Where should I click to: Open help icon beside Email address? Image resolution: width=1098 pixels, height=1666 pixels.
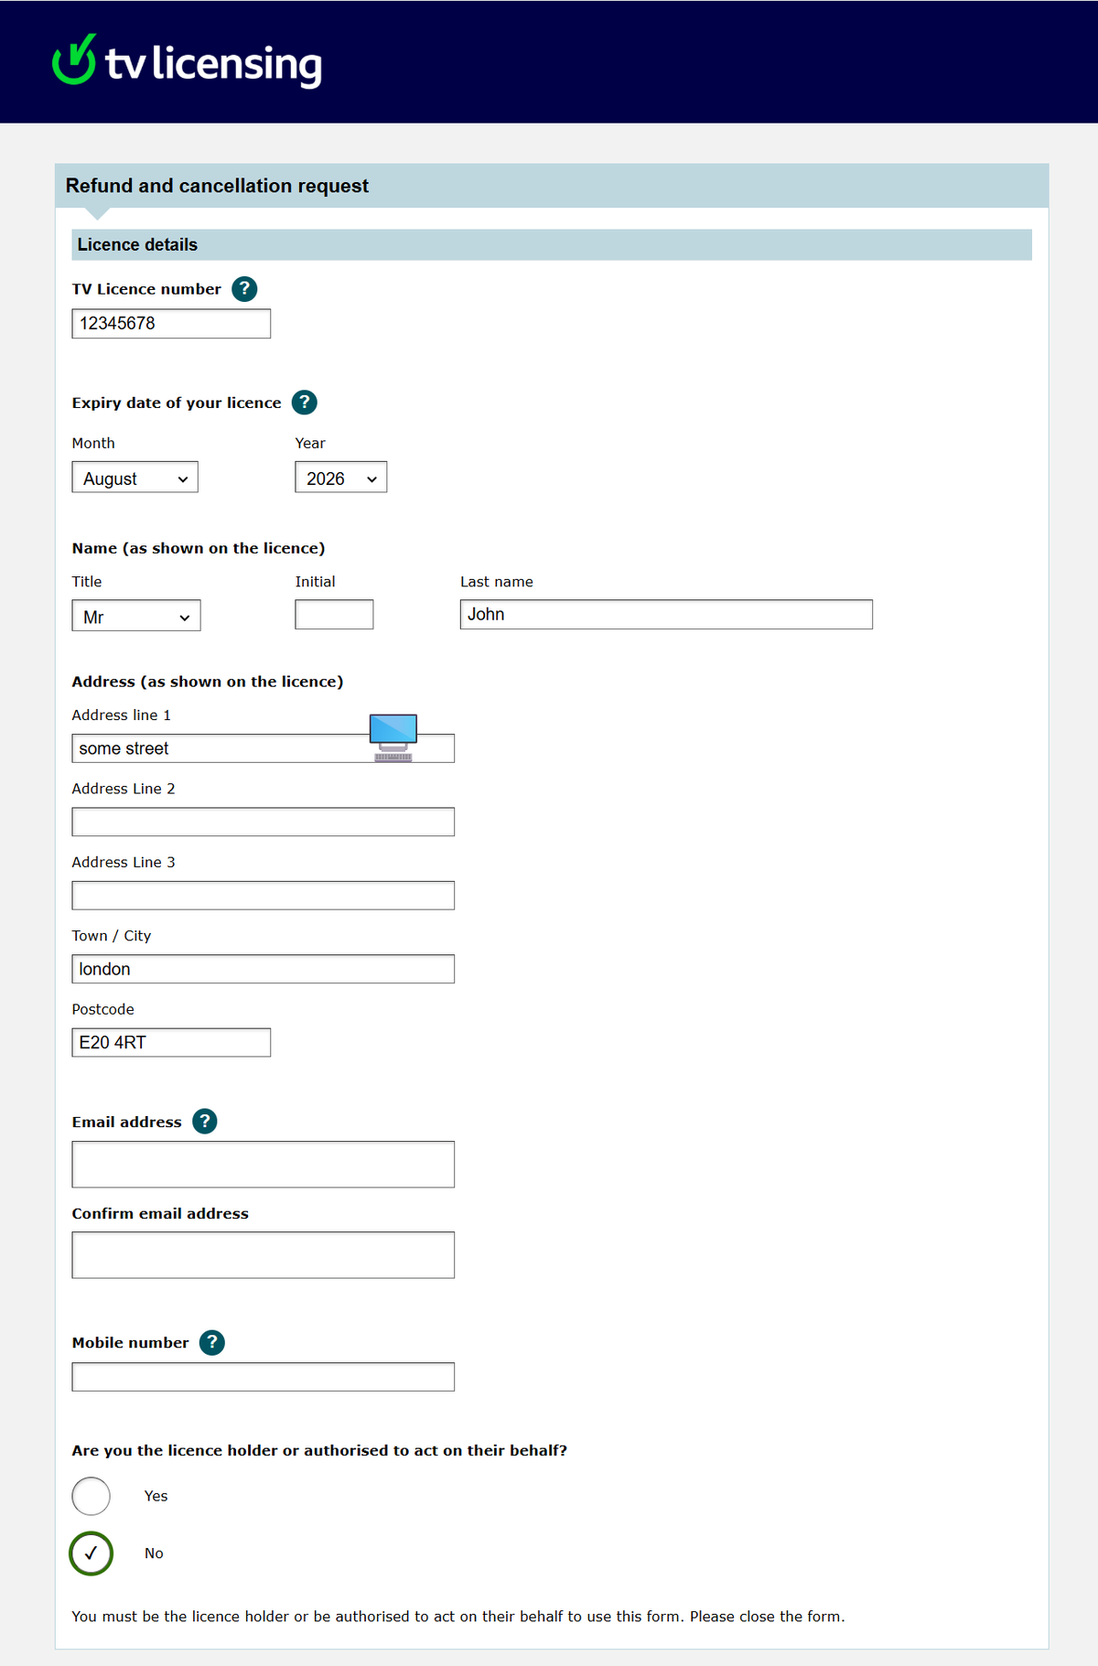pos(205,1122)
